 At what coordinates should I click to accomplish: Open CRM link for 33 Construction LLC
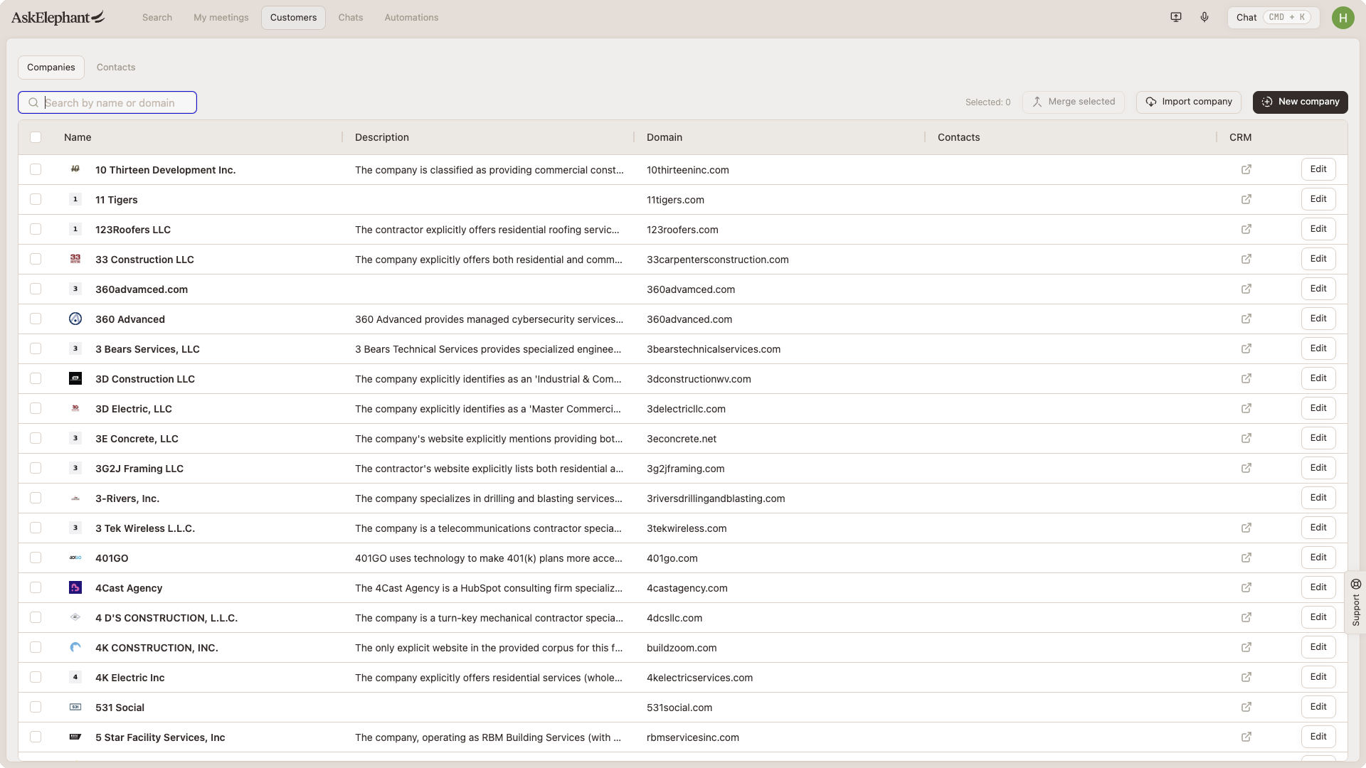click(1246, 259)
